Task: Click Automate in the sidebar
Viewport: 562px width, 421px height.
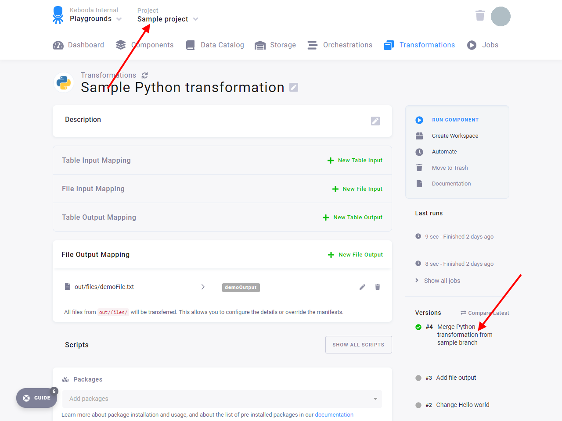Action: point(444,152)
